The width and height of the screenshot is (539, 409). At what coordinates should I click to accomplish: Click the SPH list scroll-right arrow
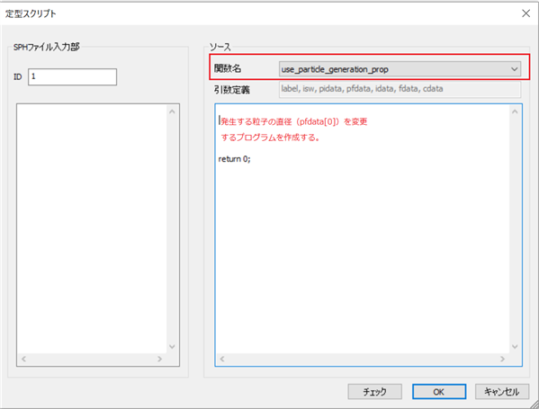pos(159,359)
